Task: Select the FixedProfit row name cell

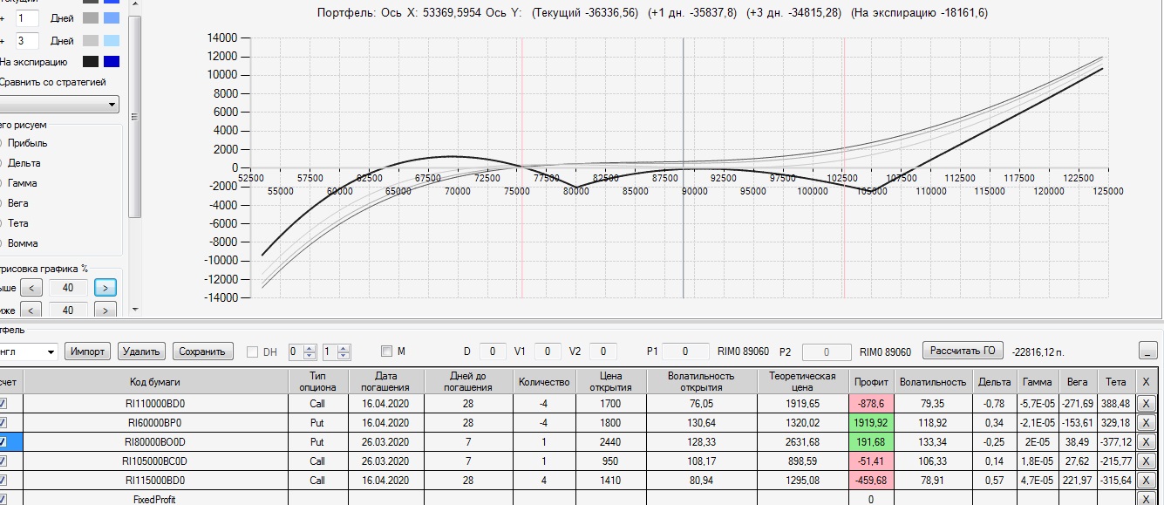Action: pyautogui.click(x=156, y=500)
